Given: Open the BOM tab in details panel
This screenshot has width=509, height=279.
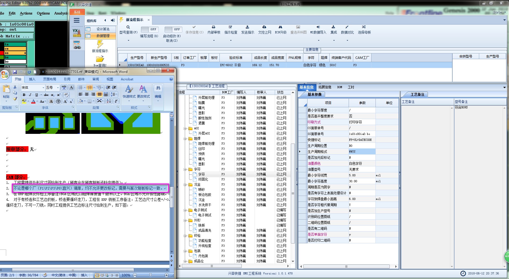Looking at the screenshot, I should [x=340, y=87].
